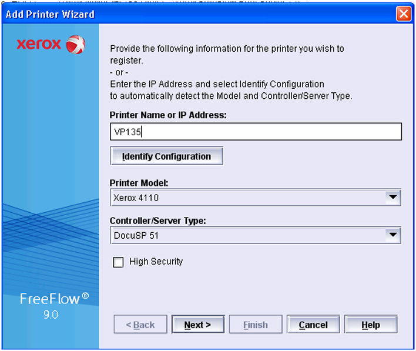Click the Add Printer Wizard title text
Image resolution: width=416 pixels, height=351 pixels.
[50, 14]
